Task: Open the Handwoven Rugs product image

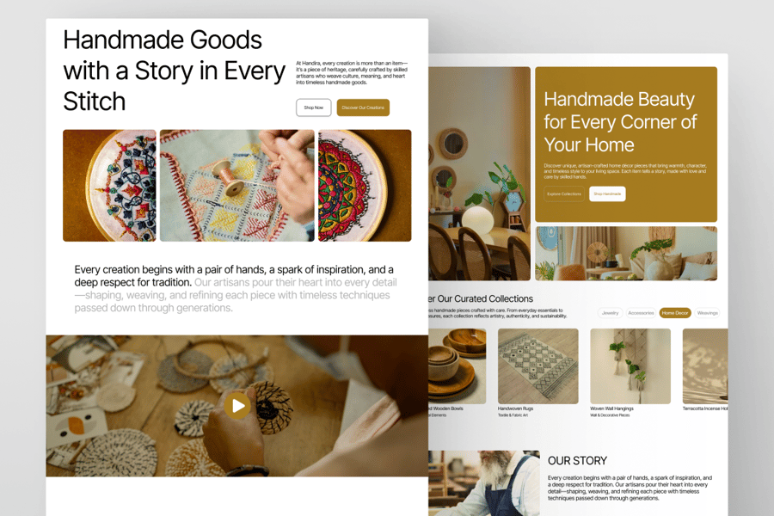Action: [538, 366]
